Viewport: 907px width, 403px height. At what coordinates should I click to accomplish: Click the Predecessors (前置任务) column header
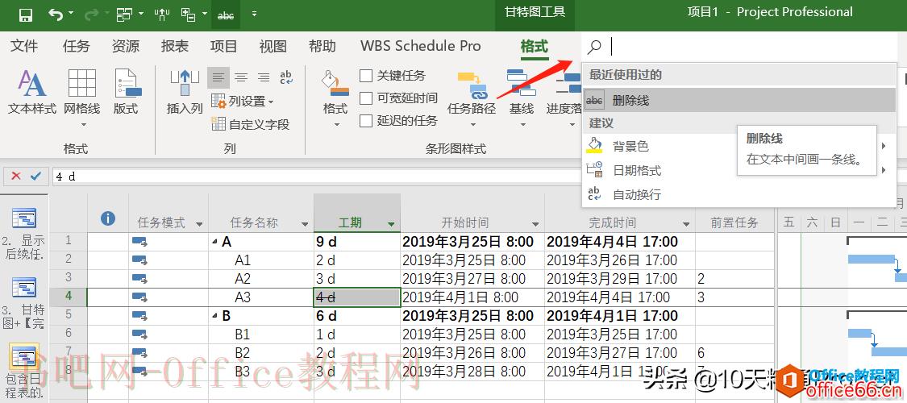tap(734, 222)
